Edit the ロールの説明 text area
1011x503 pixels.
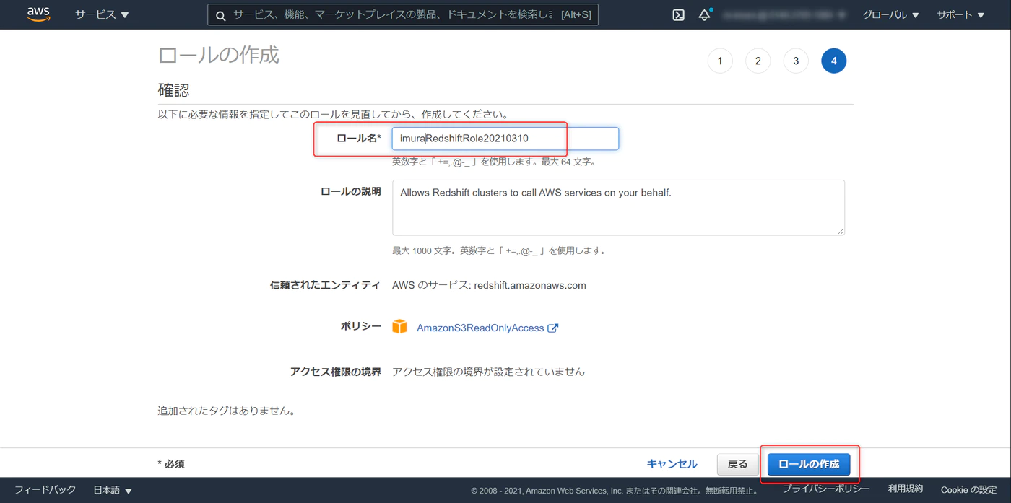[618, 207]
